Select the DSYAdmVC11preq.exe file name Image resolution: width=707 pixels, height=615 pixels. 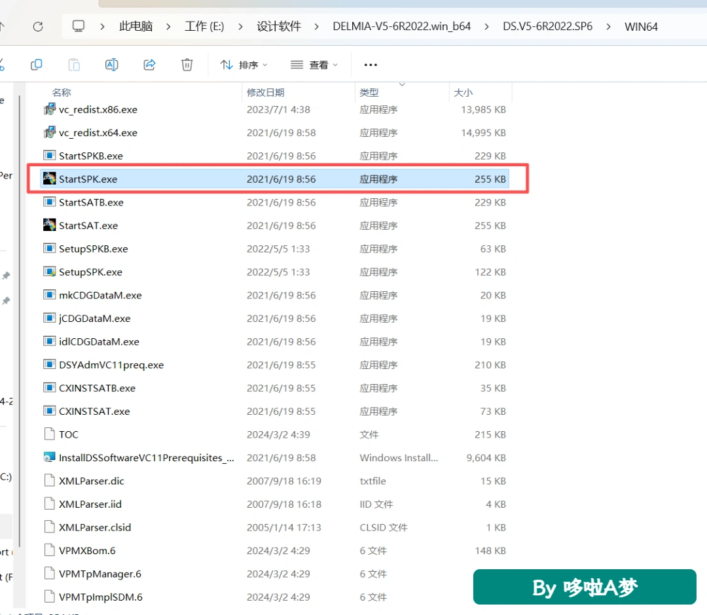(x=111, y=365)
